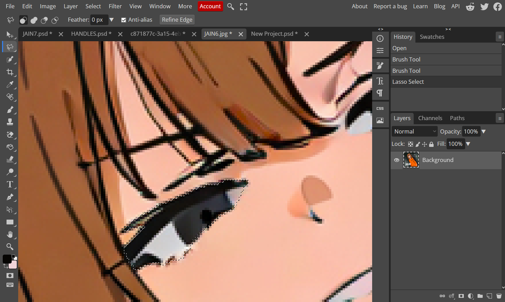Switch to the Channels tab
The image size is (505, 302).
point(430,118)
